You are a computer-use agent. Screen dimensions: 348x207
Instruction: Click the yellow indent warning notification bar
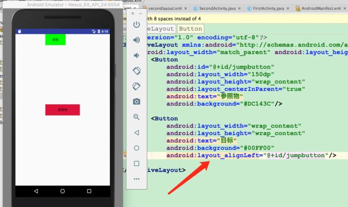tap(235, 19)
